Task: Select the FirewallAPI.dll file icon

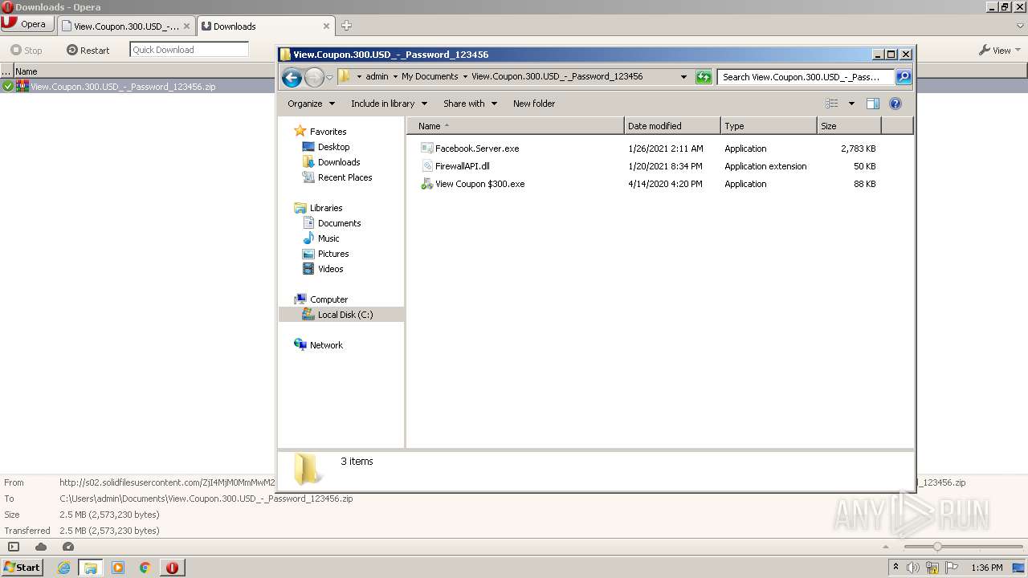Action: pos(426,166)
